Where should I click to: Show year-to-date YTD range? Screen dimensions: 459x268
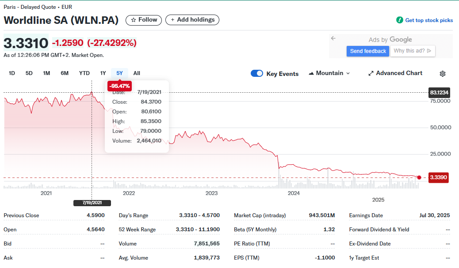[x=84, y=73]
